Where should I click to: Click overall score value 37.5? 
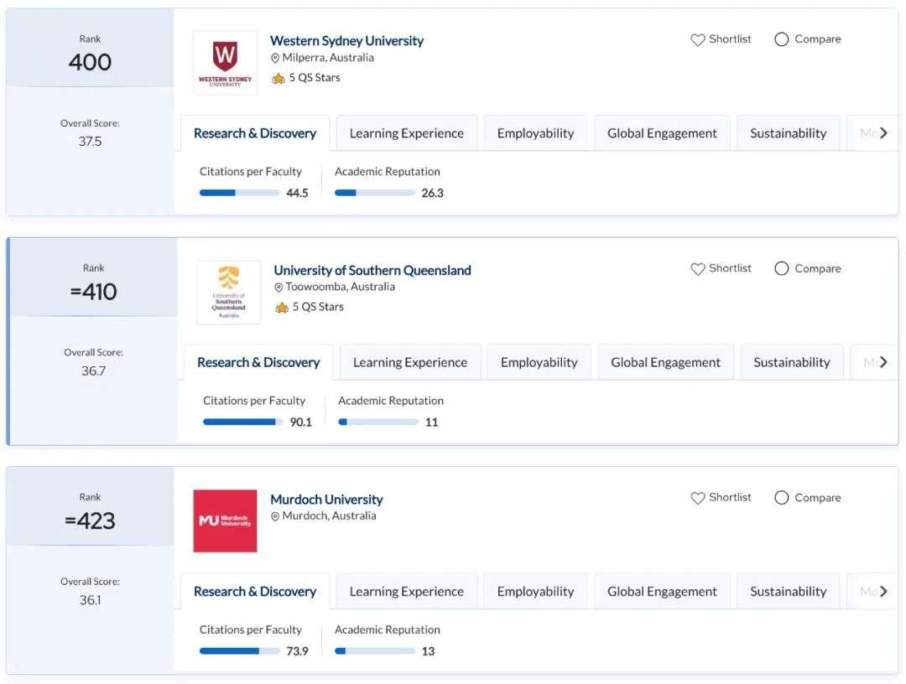[x=90, y=142]
